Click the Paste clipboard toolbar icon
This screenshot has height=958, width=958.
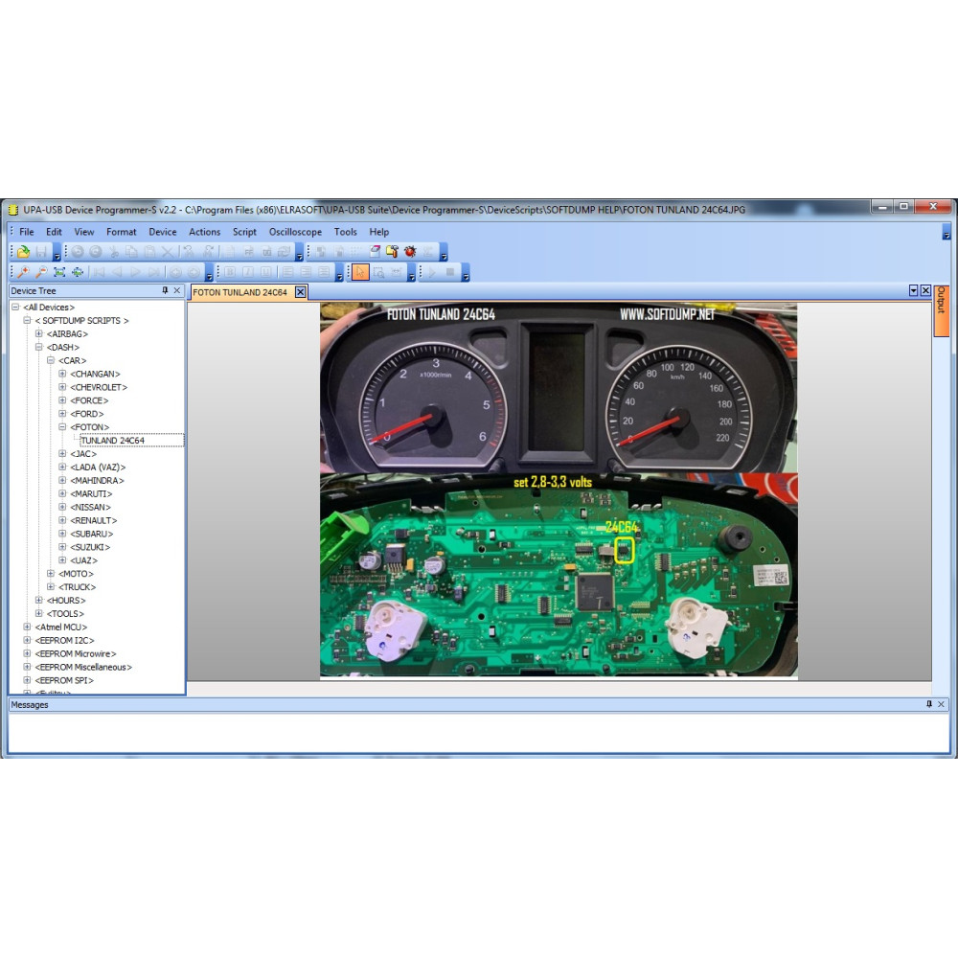click(149, 251)
